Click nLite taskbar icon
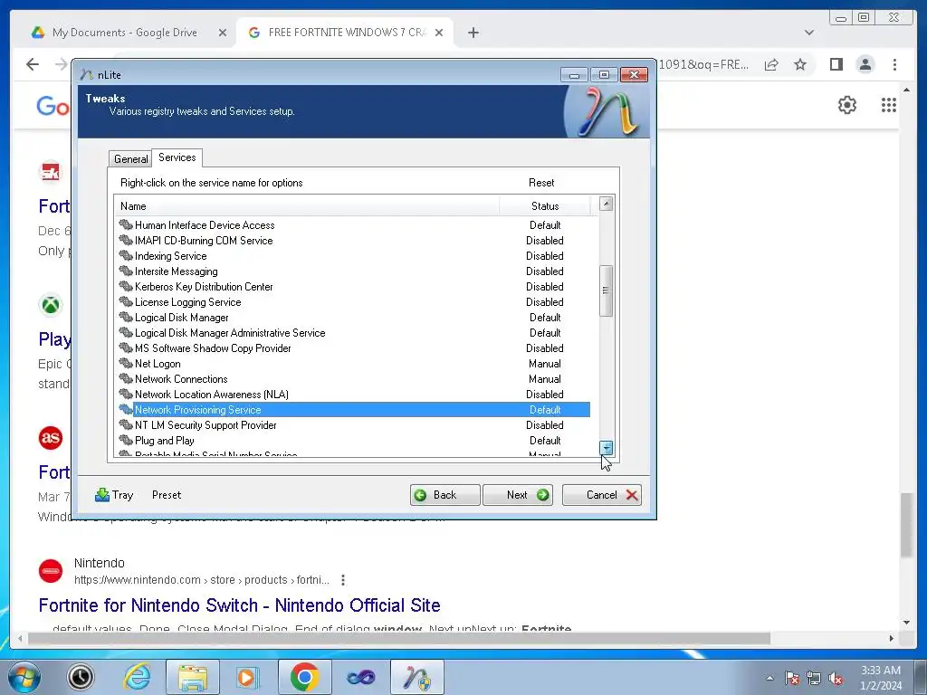This screenshot has width=927, height=695. pos(416,677)
